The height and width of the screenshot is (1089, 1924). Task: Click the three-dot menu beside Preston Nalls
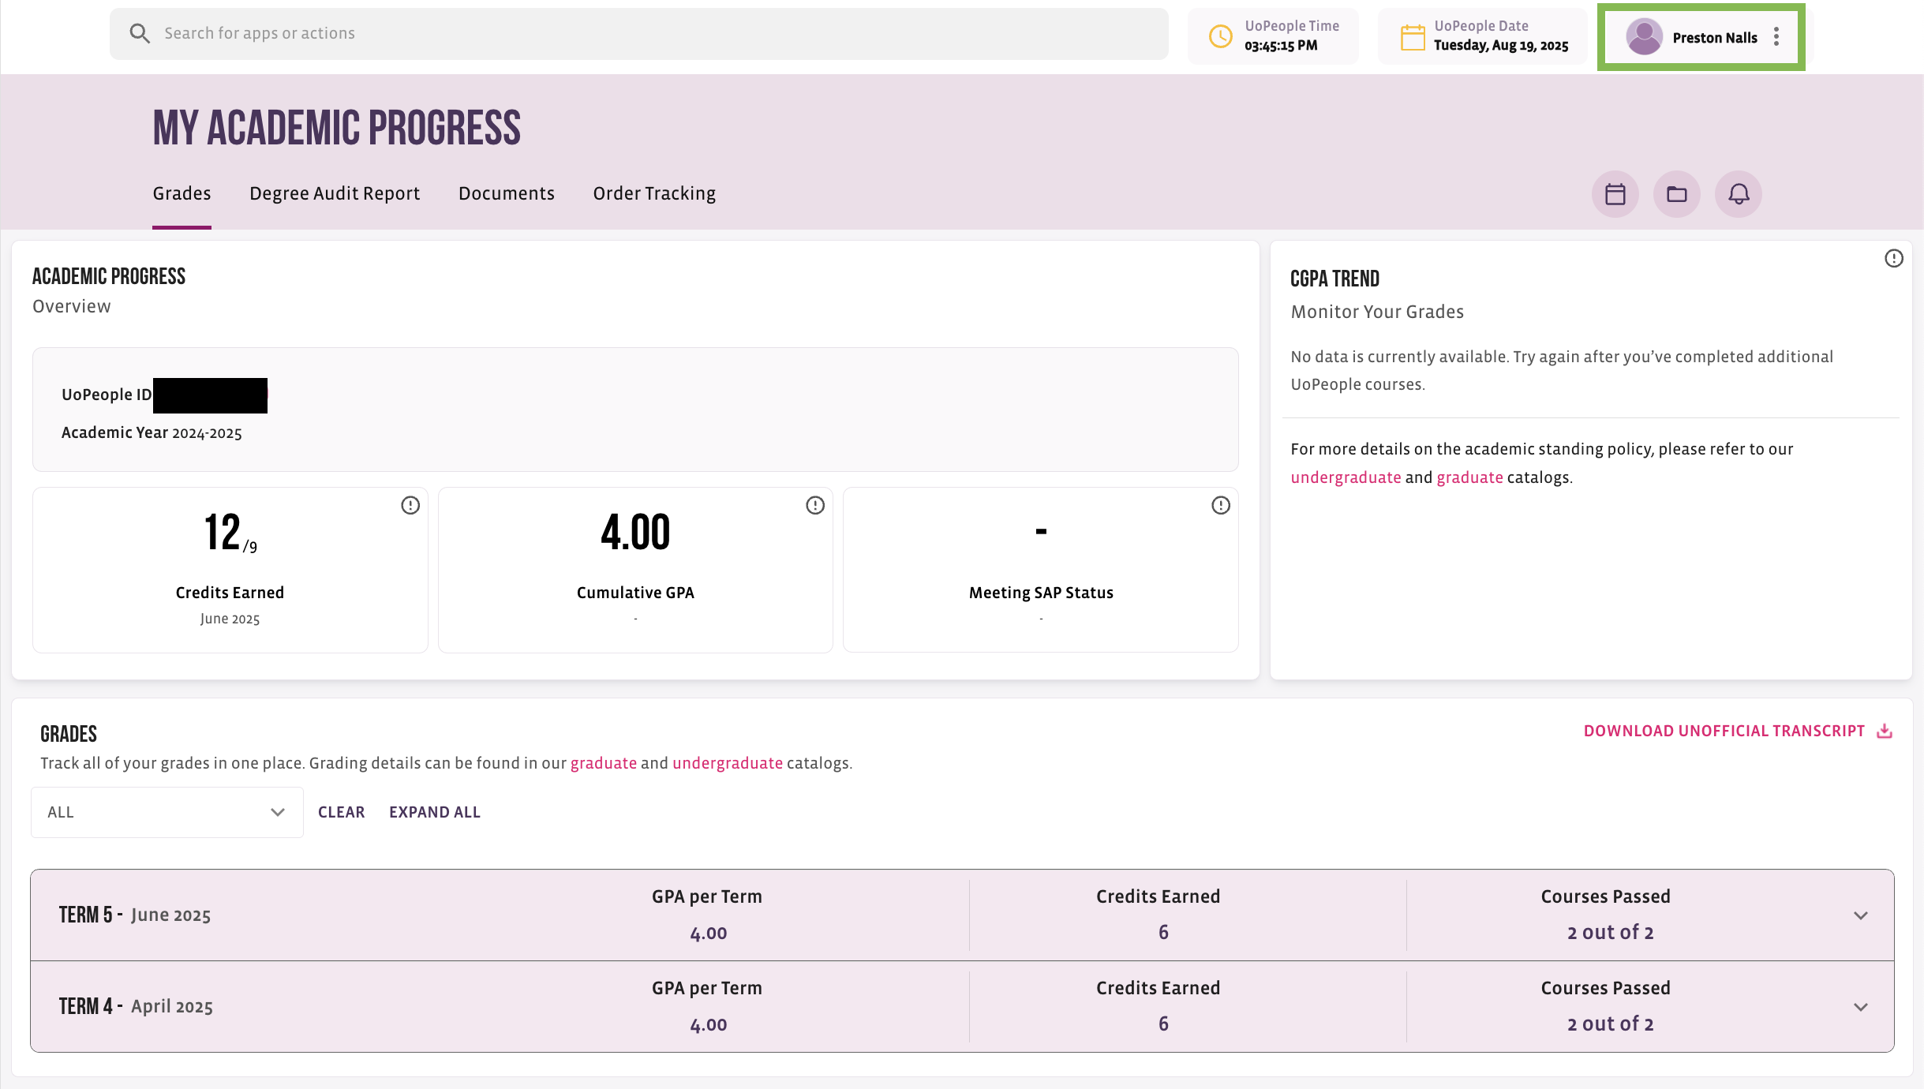[1776, 37]
